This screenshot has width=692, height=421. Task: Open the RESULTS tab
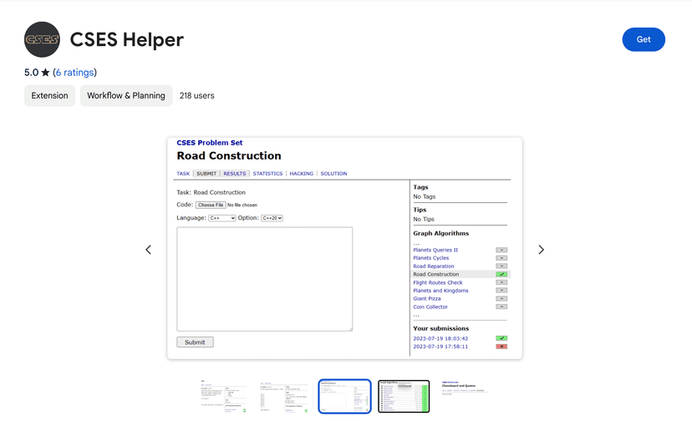click(234, 174)
